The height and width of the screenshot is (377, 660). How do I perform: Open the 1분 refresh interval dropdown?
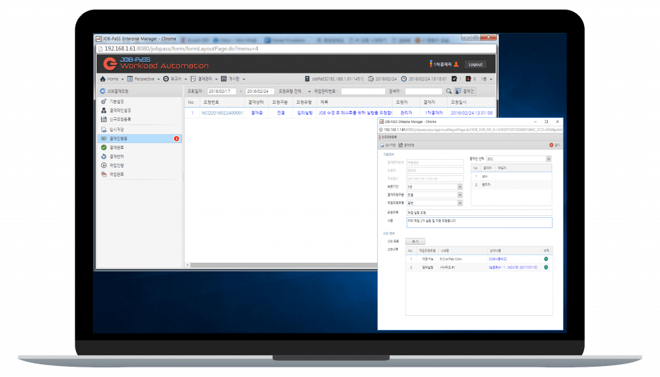(487, 79)
